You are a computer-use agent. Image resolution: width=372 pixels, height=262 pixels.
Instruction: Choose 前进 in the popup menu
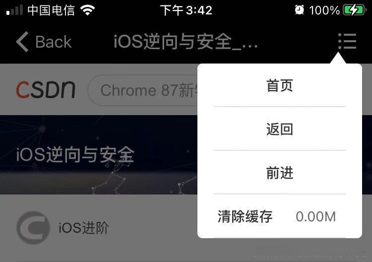pyautogui.click(x=280, y=173)
